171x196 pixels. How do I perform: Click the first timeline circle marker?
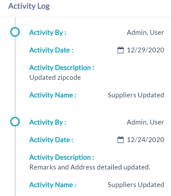click(x=15, y=32)
